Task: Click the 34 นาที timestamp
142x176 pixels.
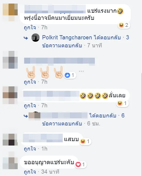Action: tap(50, 172)
